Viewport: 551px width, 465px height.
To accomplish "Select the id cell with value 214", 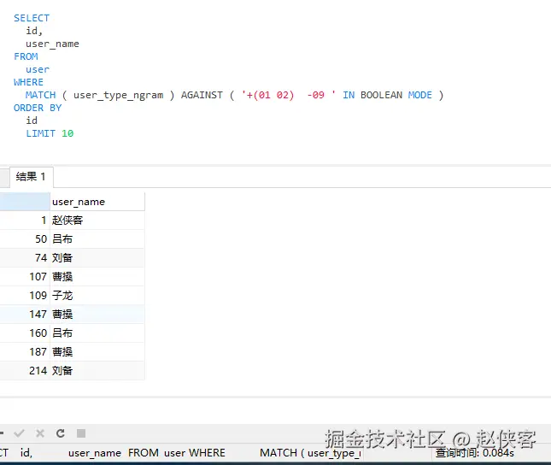I will pyautogui.click(x=25, y=370).
